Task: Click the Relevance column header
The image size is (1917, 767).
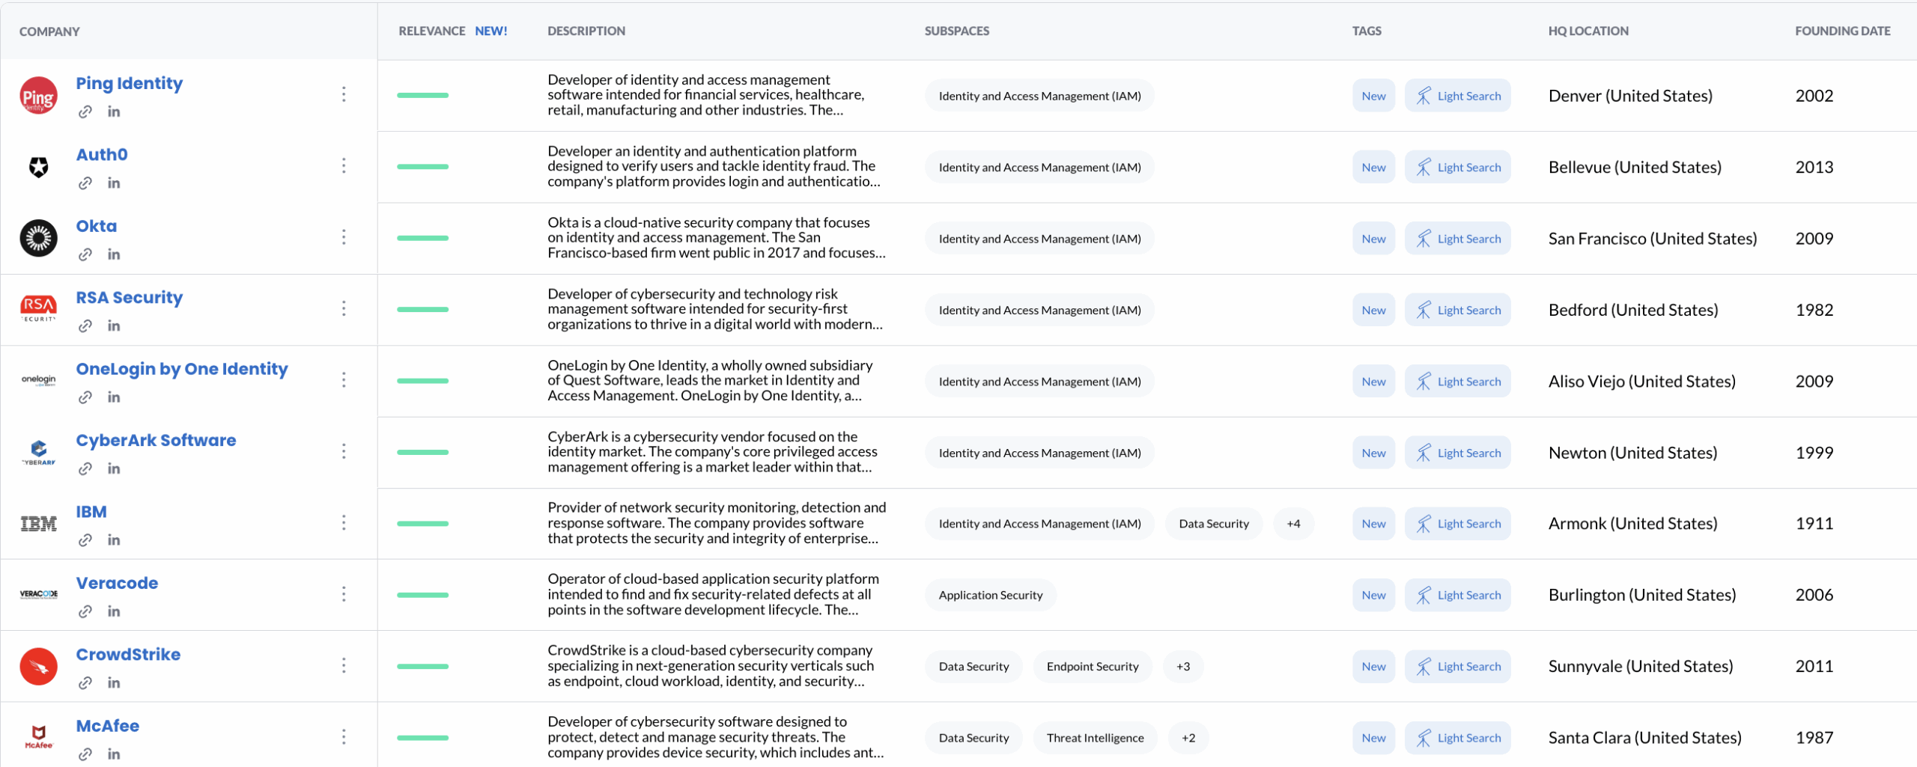Action: [x=431, y=31]
